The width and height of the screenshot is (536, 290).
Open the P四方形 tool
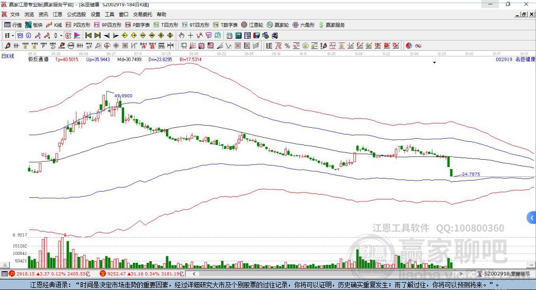click(x=77, y=25)
